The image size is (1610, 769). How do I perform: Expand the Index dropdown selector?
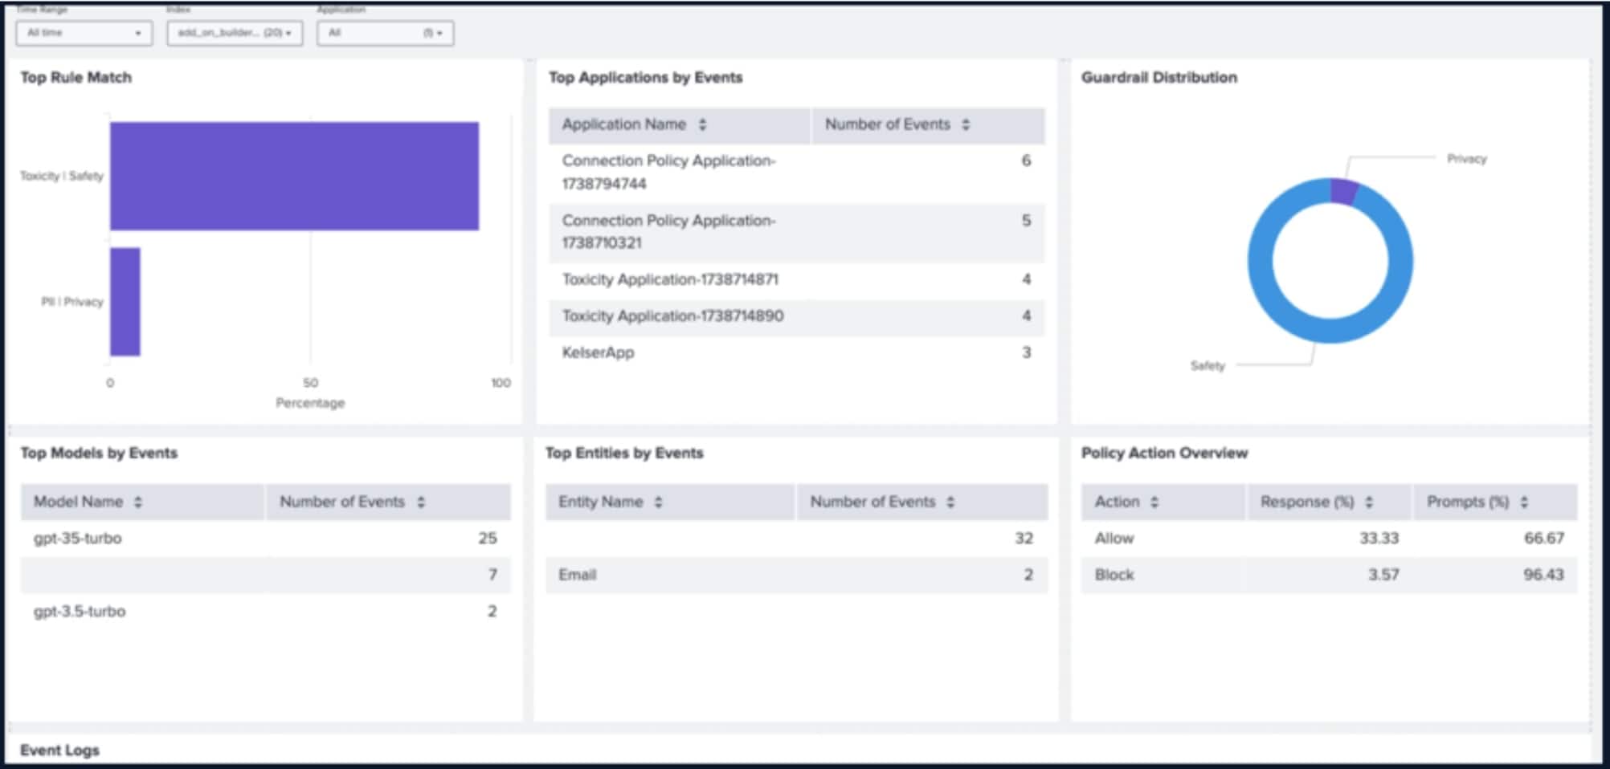tap(235, 33)
